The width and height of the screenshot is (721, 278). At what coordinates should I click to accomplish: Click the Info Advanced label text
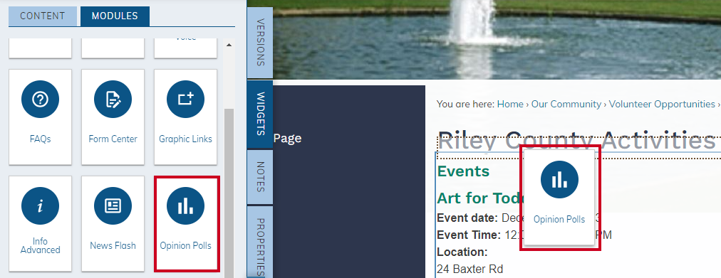tap(40, 245)
